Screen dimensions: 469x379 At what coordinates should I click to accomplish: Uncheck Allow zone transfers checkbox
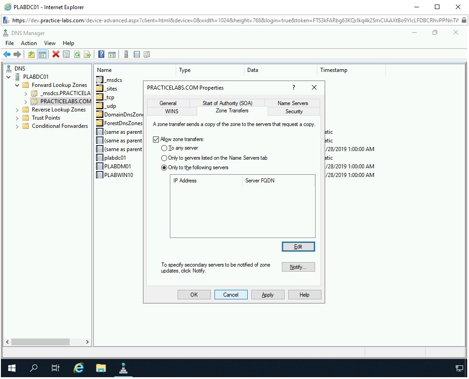point(156,139)
